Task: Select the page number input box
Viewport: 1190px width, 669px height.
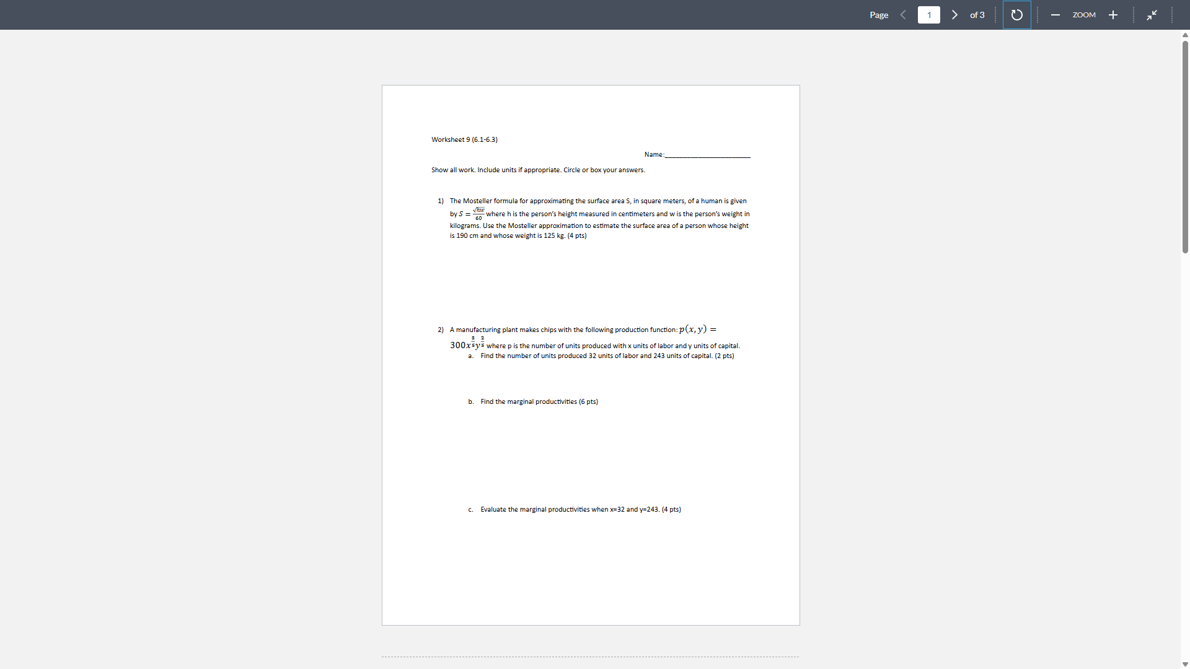Action: (929, 14)
